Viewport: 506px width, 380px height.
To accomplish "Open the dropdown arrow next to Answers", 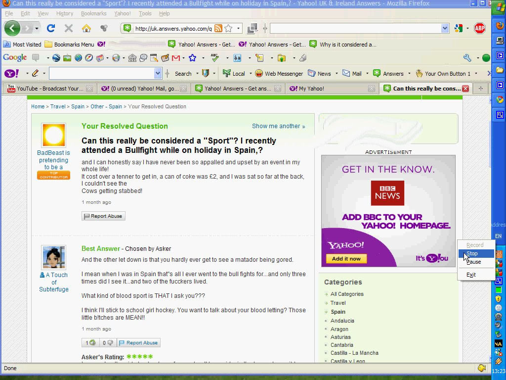I will pos(409,74).
